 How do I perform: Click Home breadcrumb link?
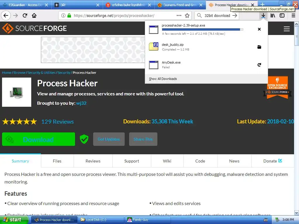[x=7, y=73]
